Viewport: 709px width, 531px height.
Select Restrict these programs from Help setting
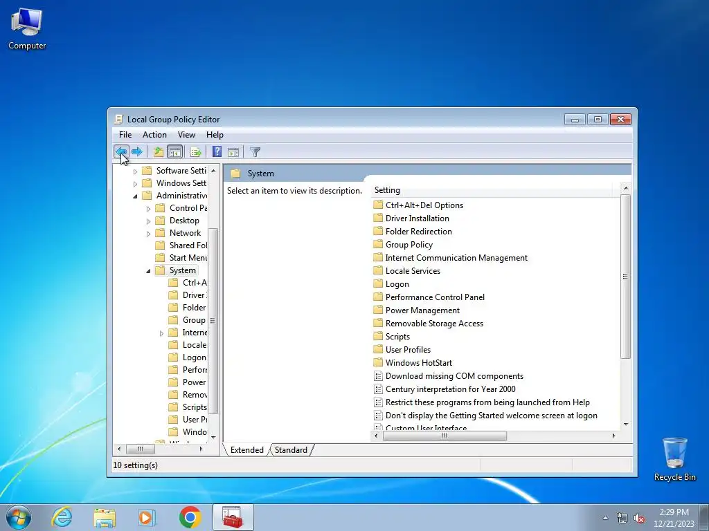[x=482, y=402]
